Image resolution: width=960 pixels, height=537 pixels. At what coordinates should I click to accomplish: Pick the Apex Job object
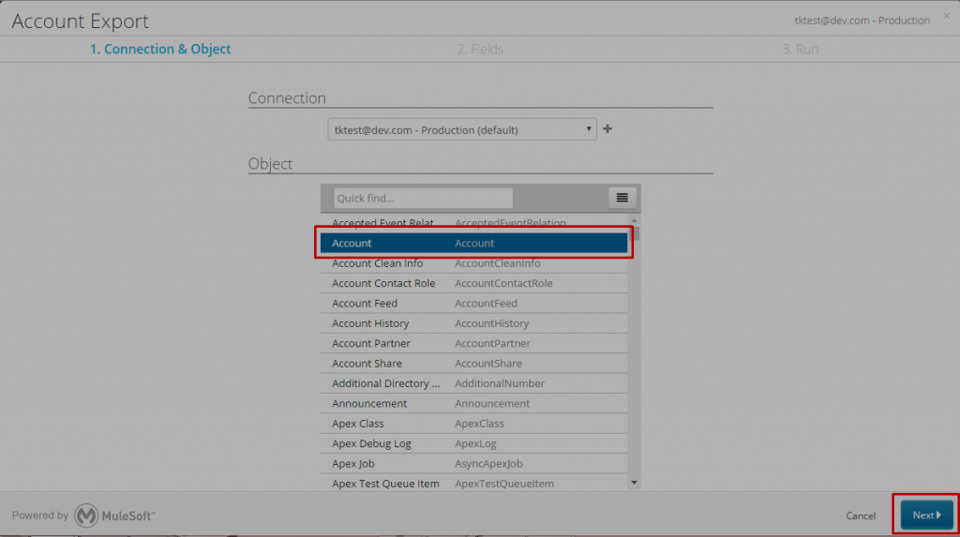(x=473, y=464)
